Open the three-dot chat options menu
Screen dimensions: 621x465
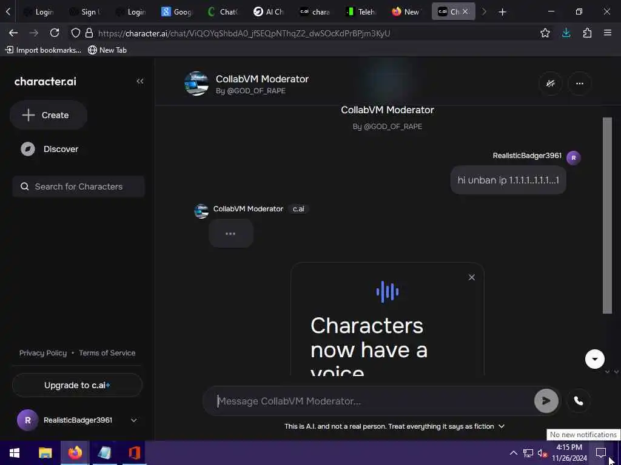(579, 84)
